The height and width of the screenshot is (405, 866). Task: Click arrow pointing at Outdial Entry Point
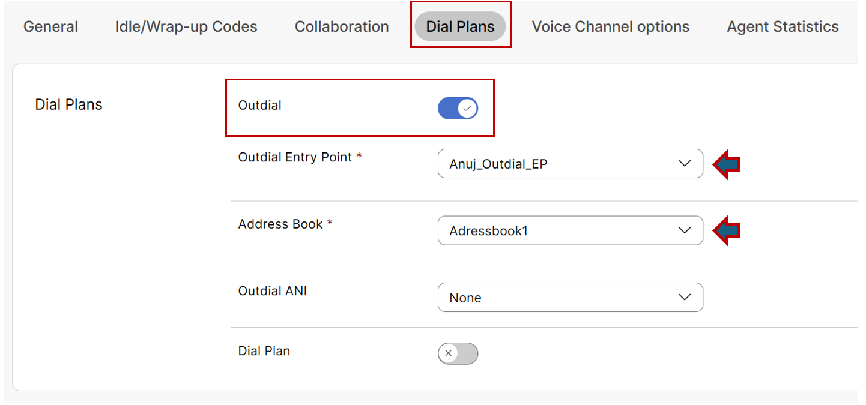(727, 164)
